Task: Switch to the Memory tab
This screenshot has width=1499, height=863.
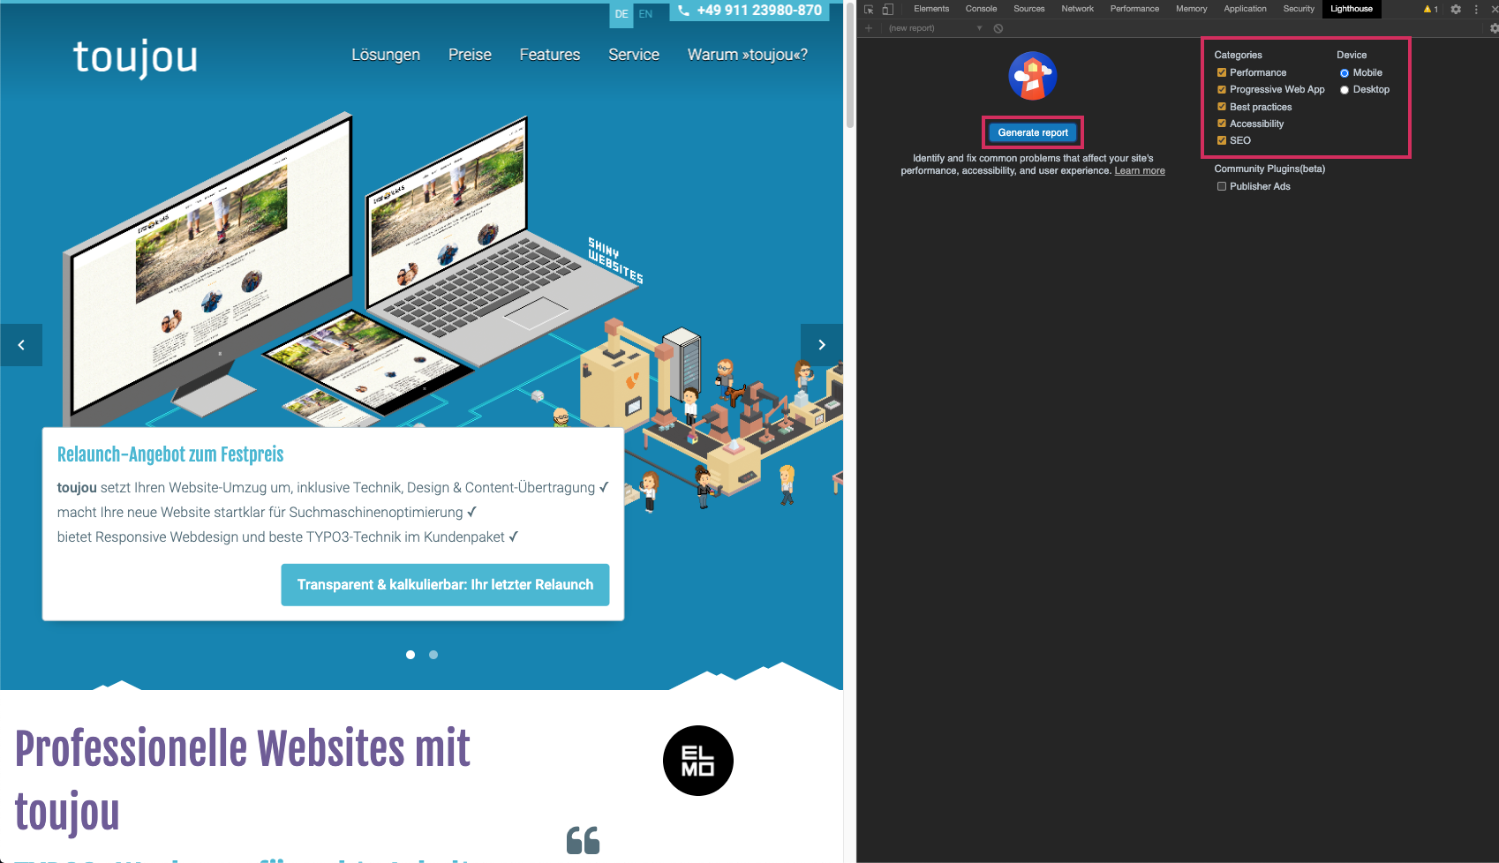Action: click(1191, 9)
